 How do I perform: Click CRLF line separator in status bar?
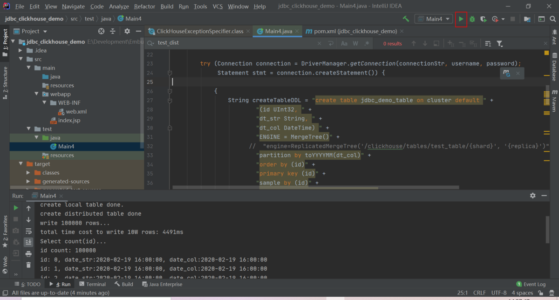[x=479, y=293]
